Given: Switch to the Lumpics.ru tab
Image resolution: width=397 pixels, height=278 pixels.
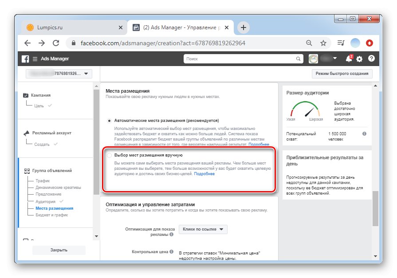Looking at the screenshot, I should pyautogui.click(x=75, y=27).
